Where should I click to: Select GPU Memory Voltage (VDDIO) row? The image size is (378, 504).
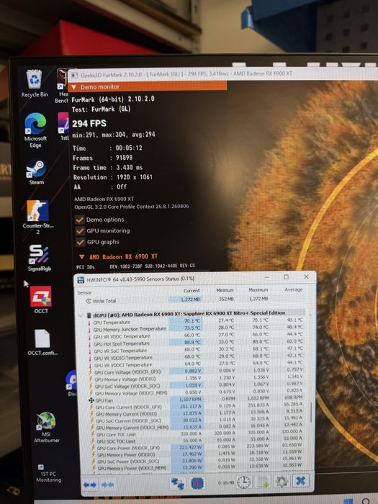pyautogui.click(x=195, y=378)
